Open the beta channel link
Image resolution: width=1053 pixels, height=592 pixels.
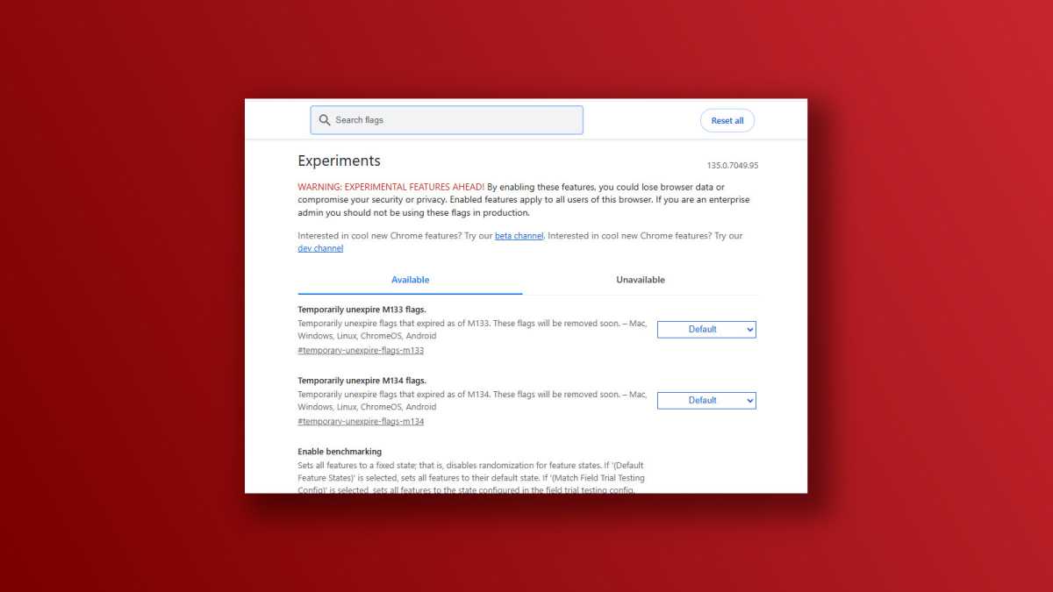point(519,236)
